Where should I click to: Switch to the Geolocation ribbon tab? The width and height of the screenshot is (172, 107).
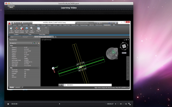107,25
